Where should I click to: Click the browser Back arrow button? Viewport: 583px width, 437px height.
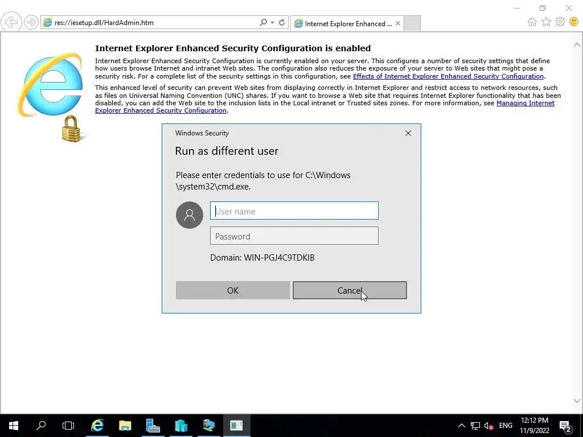click(x=11, y=22)
